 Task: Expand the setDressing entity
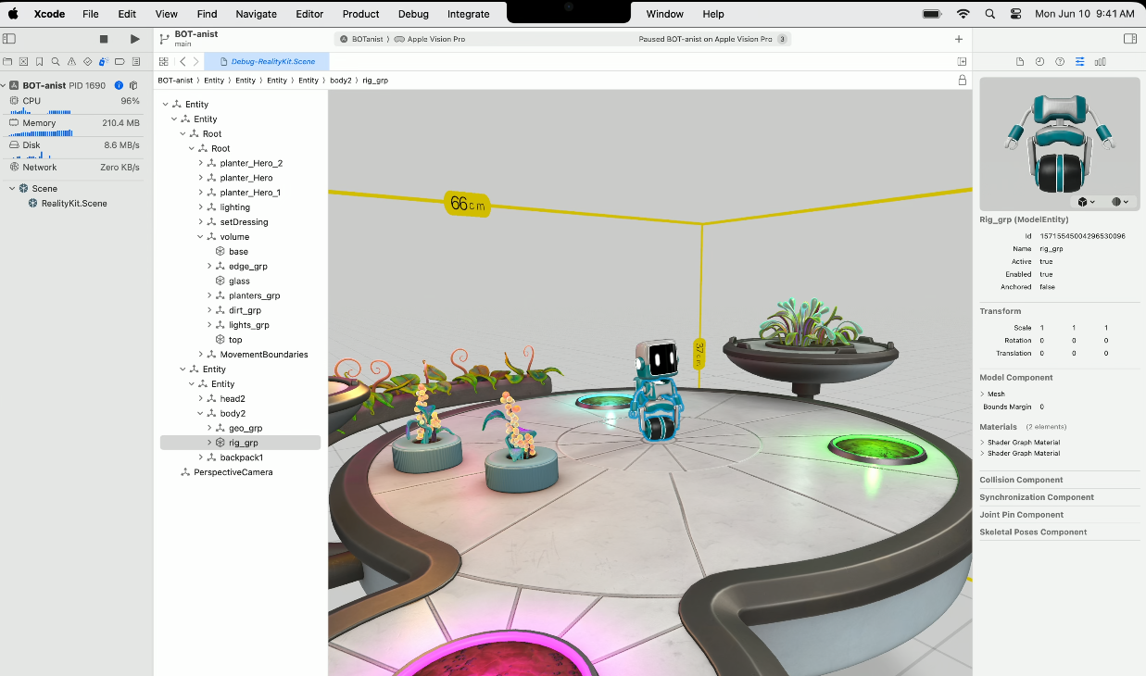[x=200, y=222]
